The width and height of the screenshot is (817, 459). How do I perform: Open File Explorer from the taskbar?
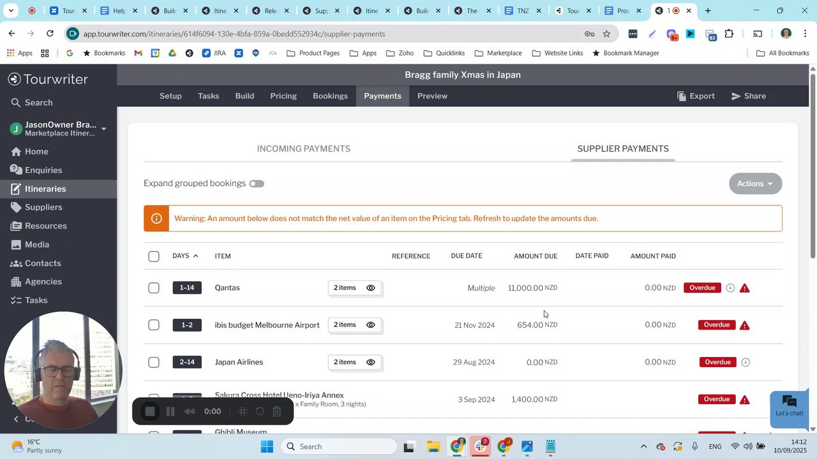pos(433,446)
